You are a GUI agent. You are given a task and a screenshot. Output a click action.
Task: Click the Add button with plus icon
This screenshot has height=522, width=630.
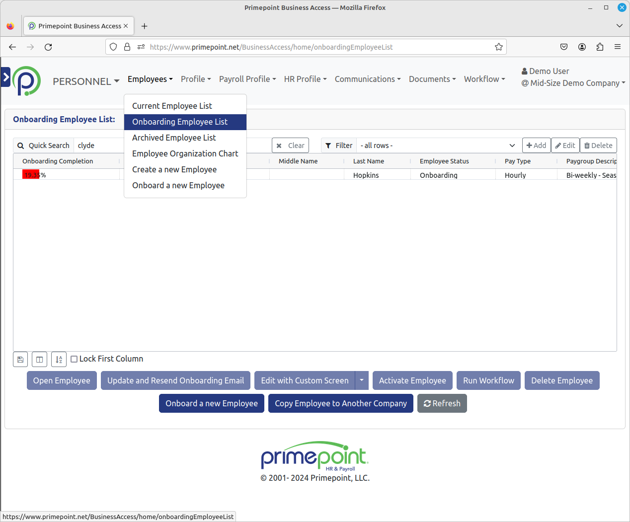point(537,146)
